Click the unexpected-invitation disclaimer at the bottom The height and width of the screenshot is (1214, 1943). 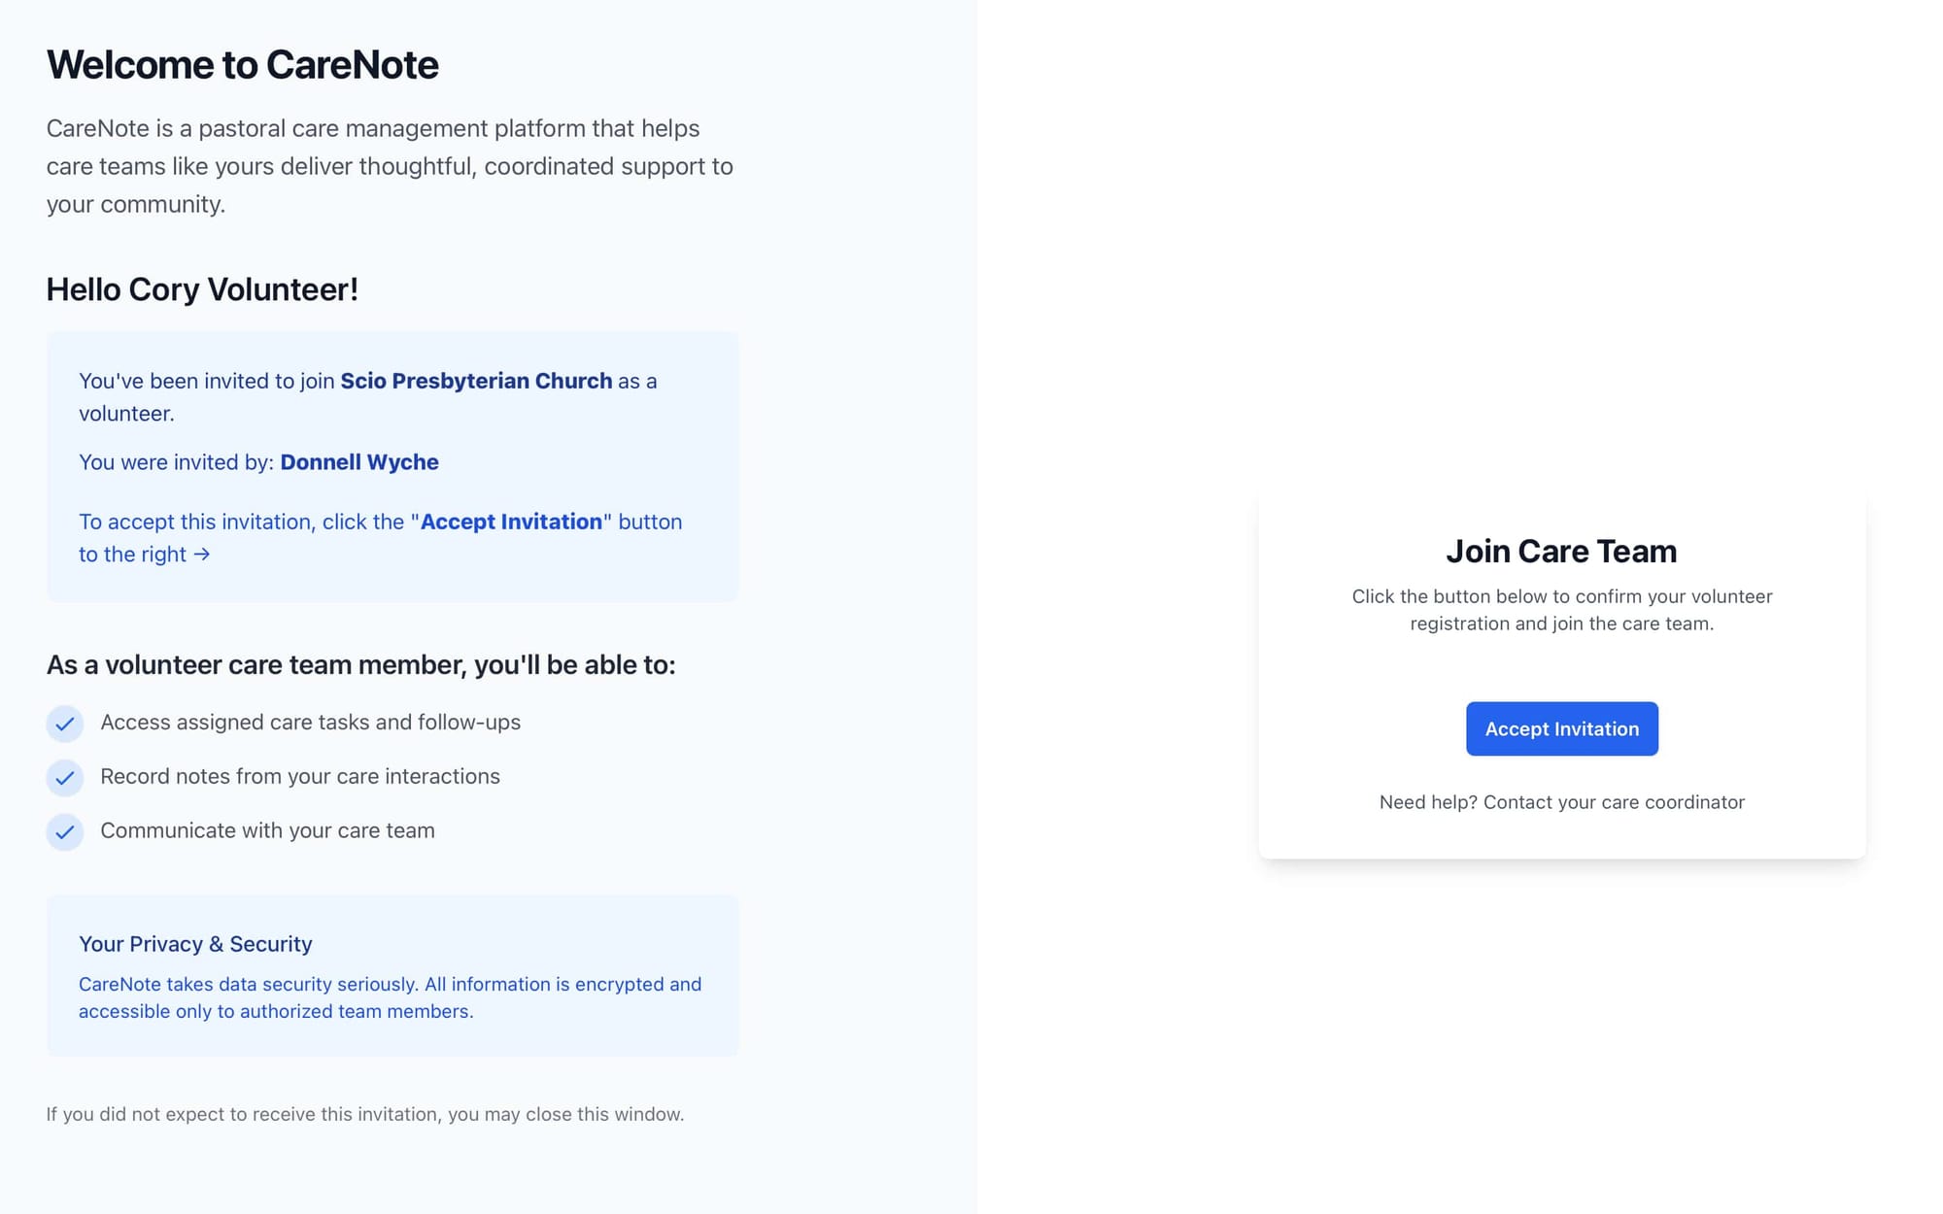click(x=365, y=1114)
